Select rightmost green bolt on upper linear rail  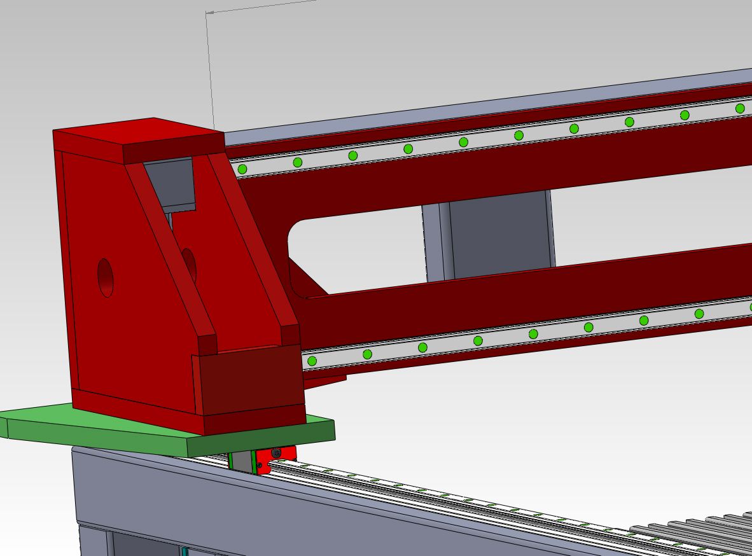[740, 108]
